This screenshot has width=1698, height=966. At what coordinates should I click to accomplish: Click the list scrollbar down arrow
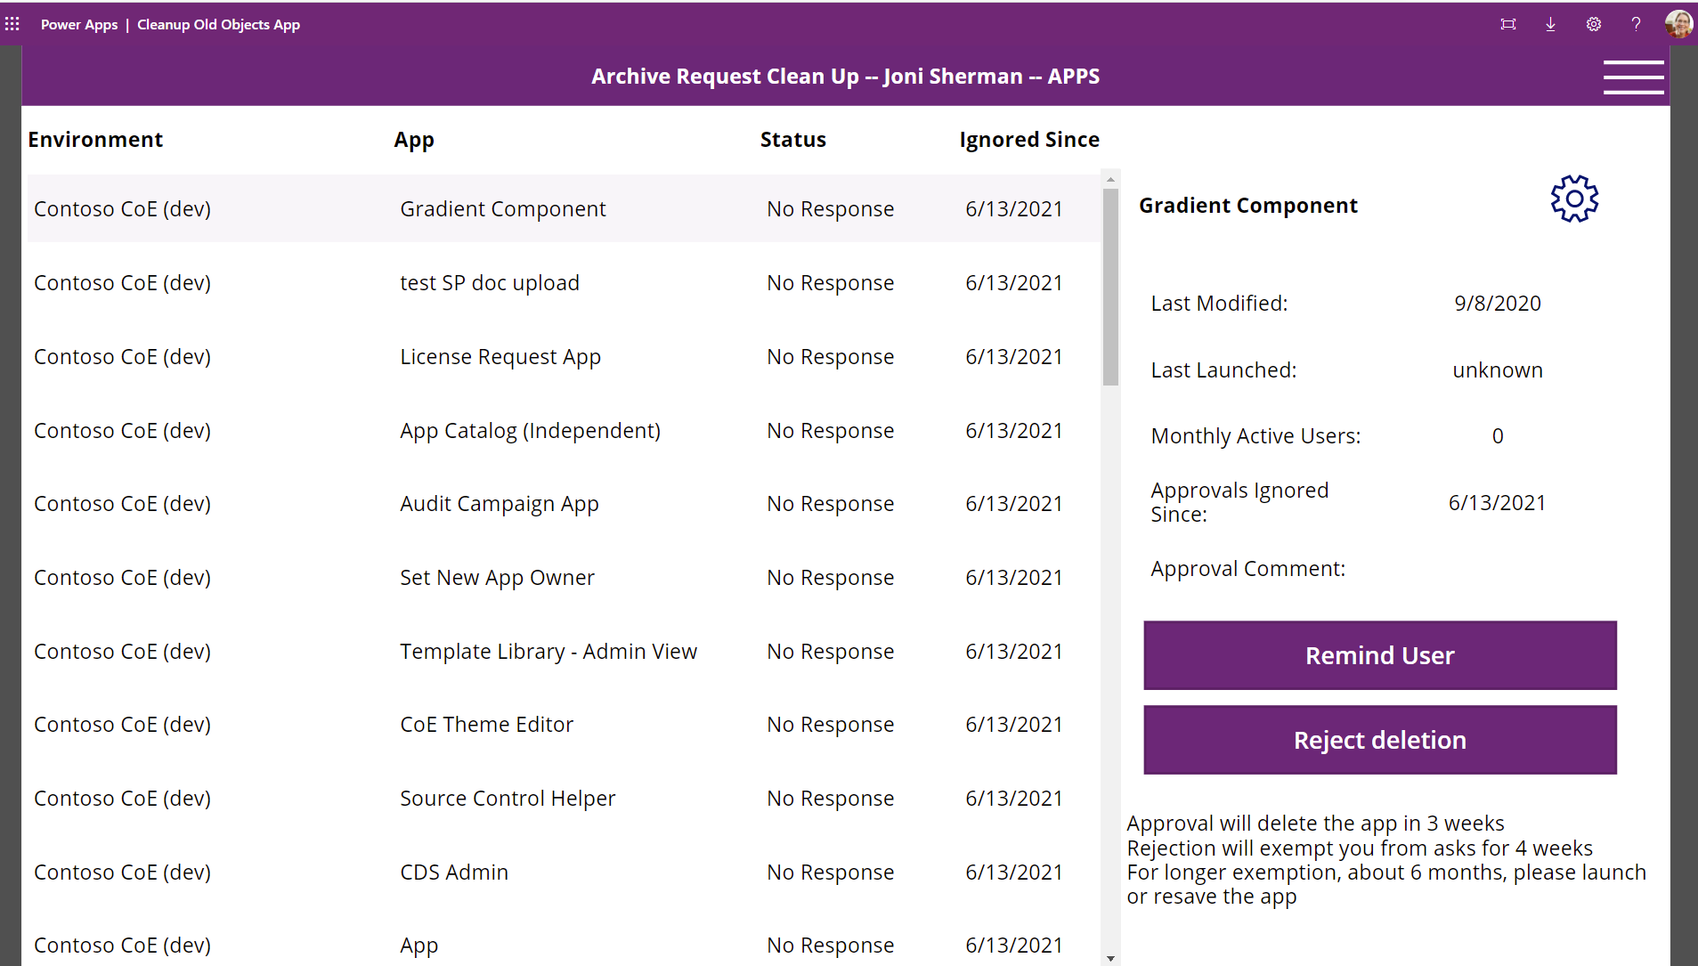(x=1109, y=959)
